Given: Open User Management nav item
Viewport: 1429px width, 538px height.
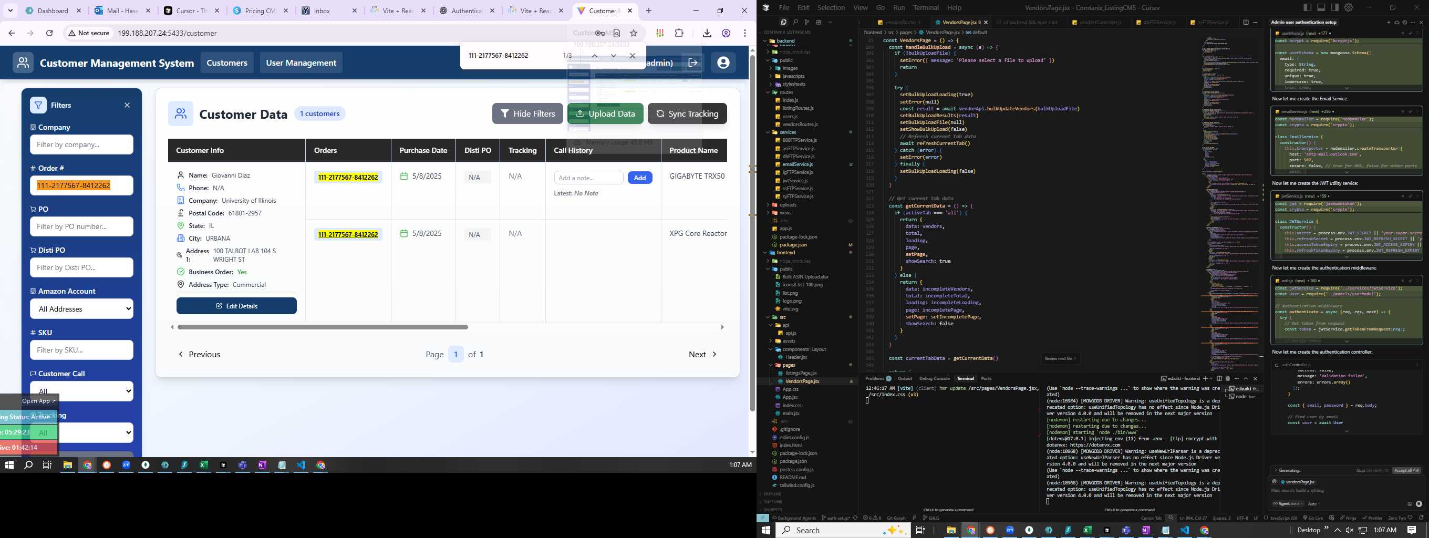Looking at the screenshot, I should [x=301, y=63].
